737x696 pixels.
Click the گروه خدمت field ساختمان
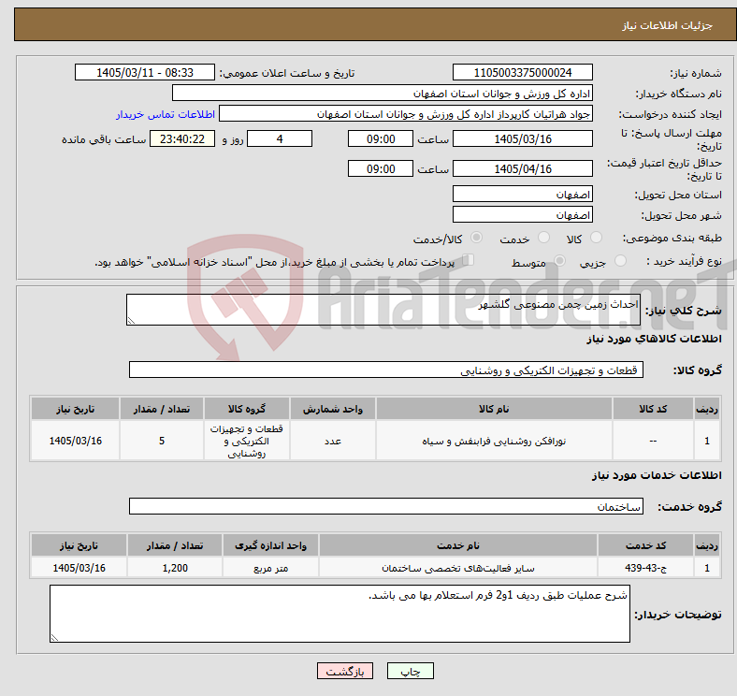386,506
